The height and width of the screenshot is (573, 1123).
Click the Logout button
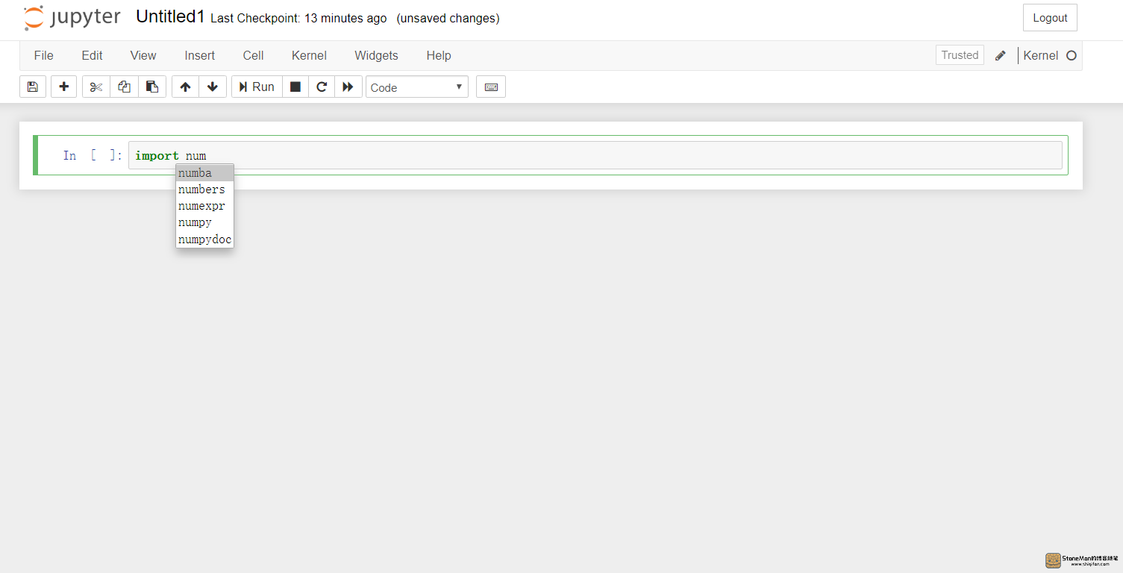(x=1050, y=18)
